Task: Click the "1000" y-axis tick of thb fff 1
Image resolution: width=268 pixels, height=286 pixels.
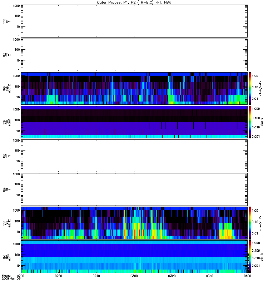Action: tap(16, 6)
